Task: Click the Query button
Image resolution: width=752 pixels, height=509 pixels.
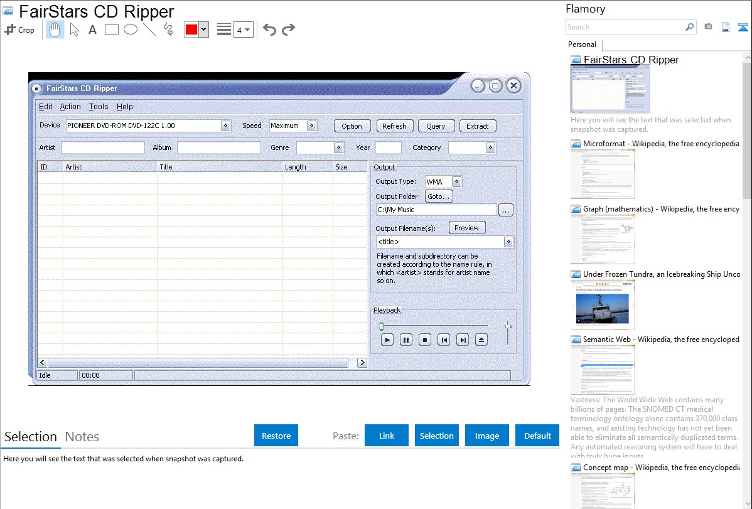Action: coord(436,126)
